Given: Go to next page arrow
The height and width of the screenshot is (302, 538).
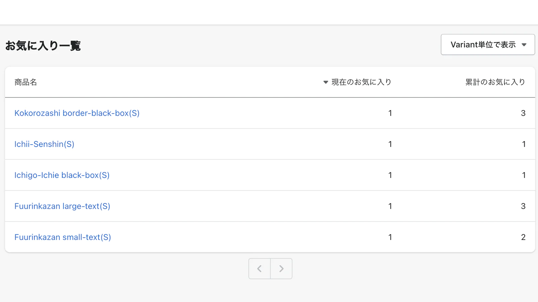Looking at the screenshot, I should [281, 268].
